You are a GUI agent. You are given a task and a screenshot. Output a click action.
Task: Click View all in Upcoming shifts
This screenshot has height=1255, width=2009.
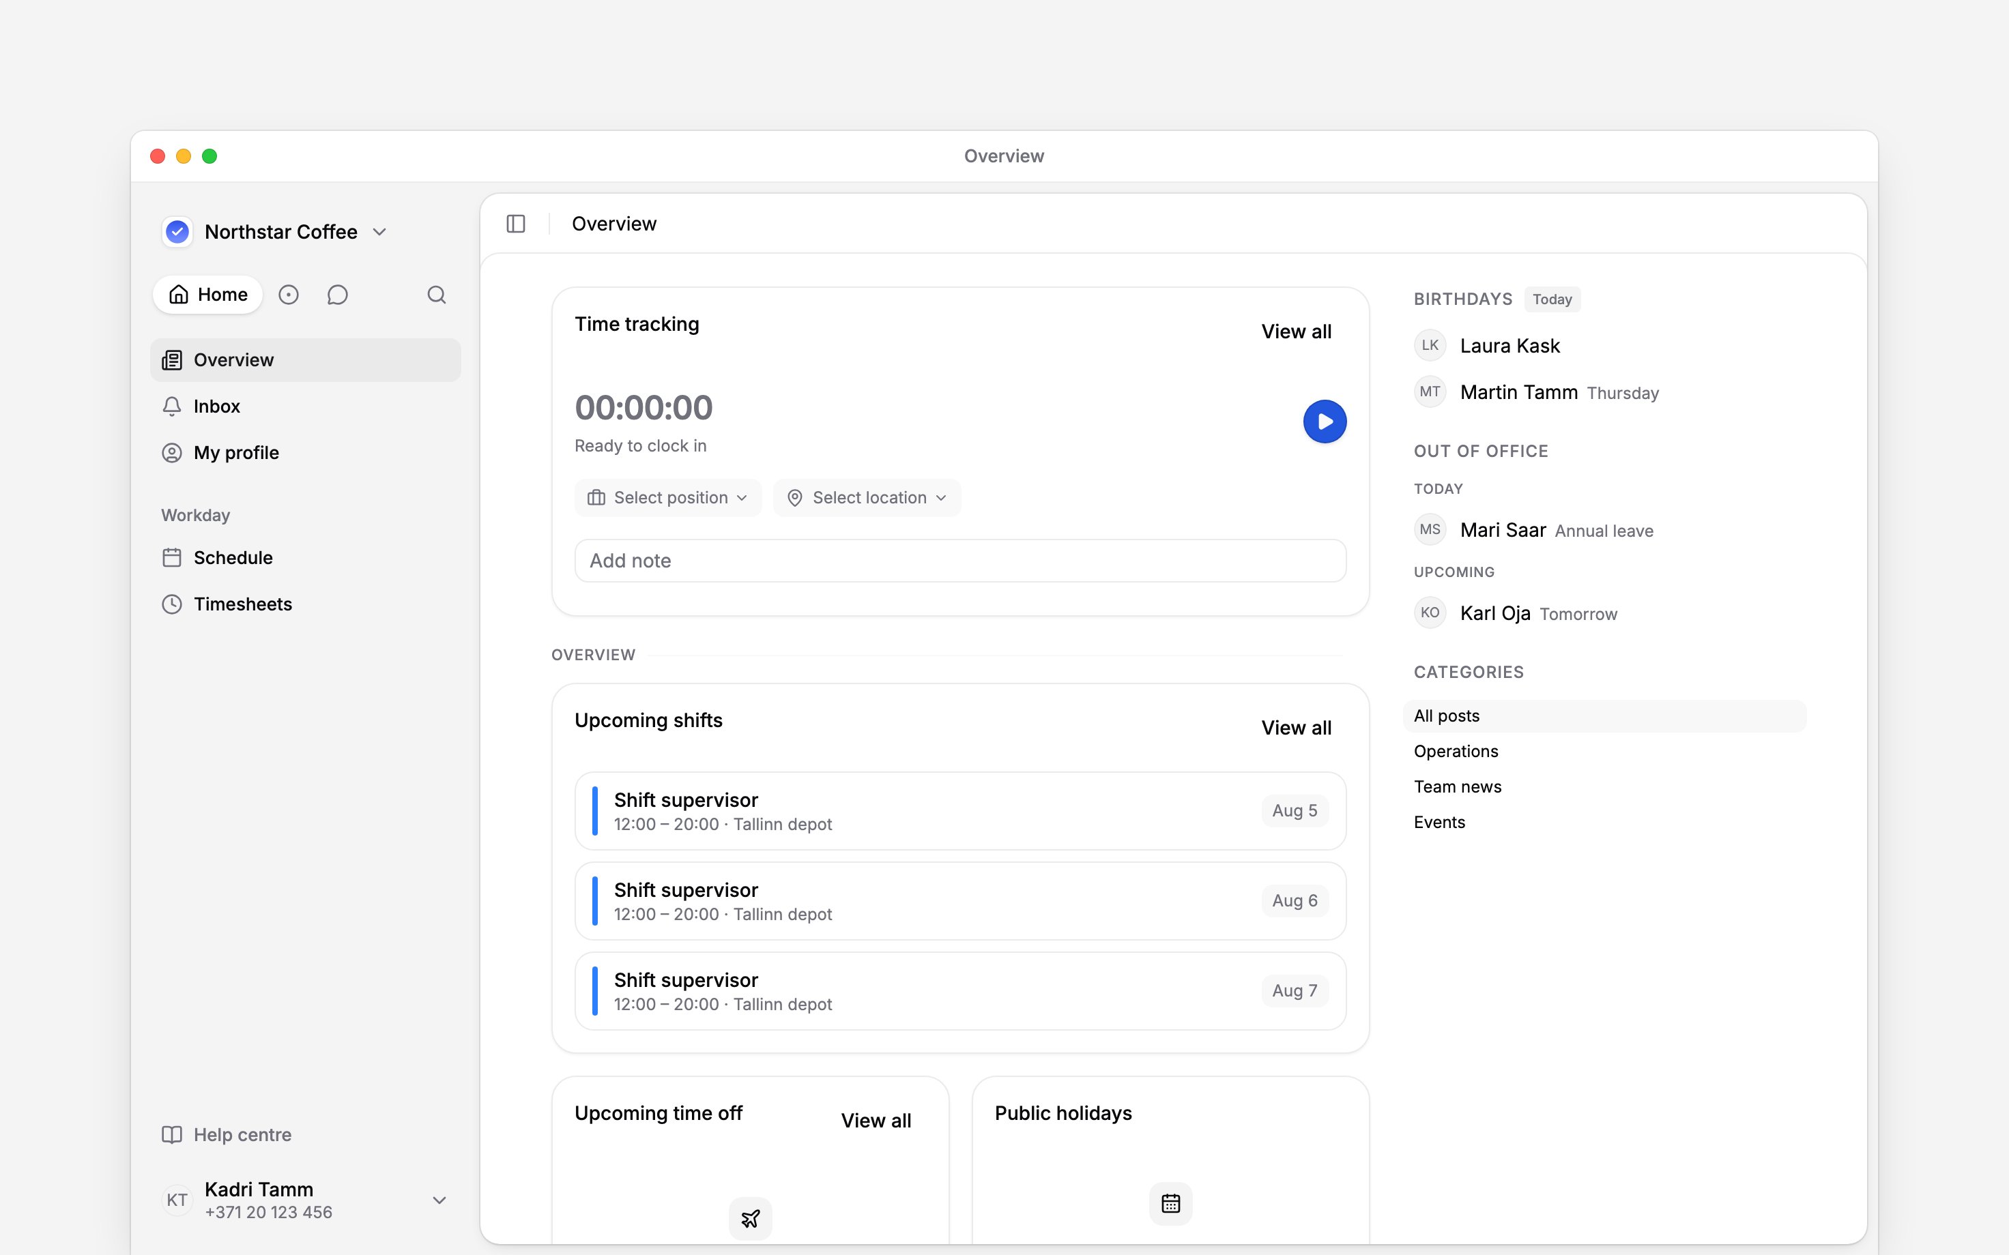pos(1296,728)
